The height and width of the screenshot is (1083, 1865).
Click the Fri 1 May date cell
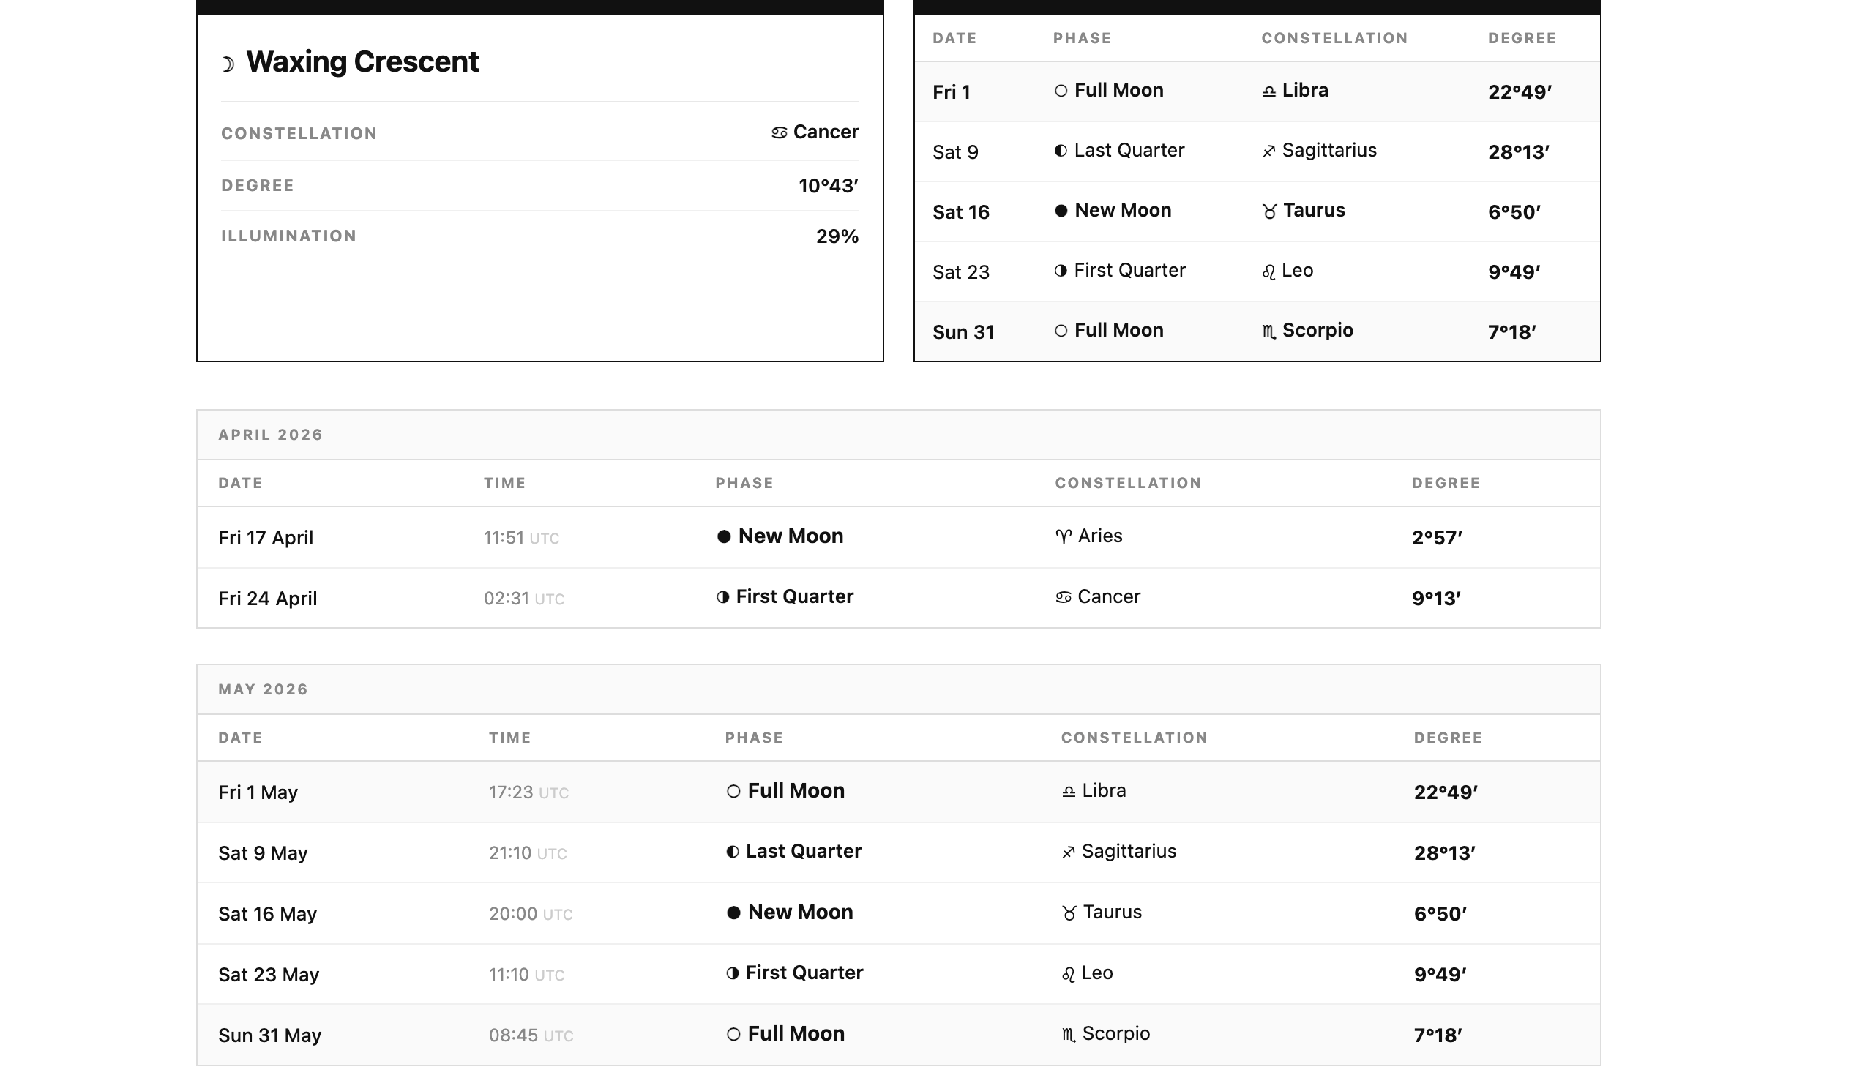[258, 792]
